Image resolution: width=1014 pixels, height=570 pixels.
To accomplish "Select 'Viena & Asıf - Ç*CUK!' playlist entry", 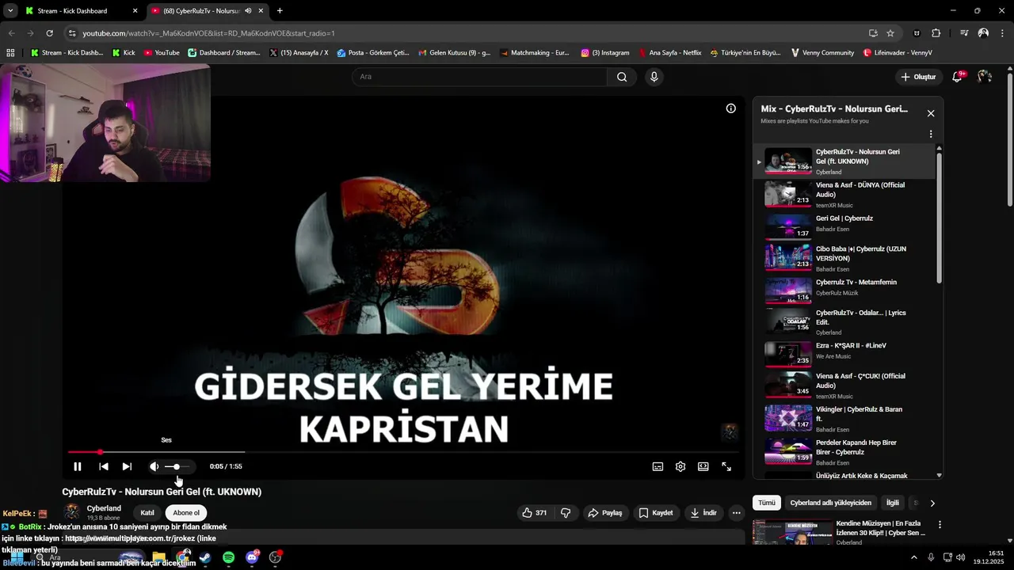I will [x=844, y=386].
